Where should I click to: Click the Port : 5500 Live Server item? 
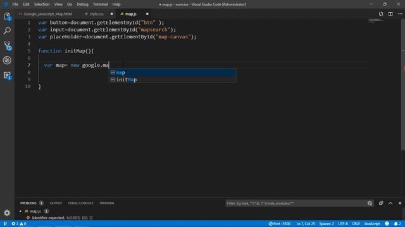tap(280, 224)
